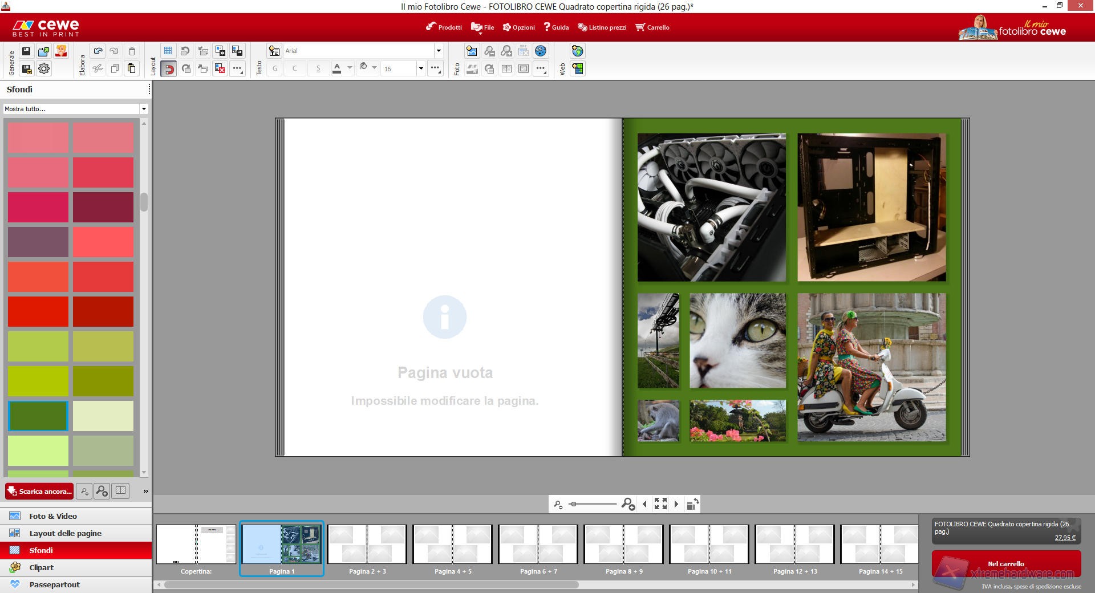Click the fit-to-screen view icon
Screen dimensions: 1095x593
pyautogui.click(x=660, y=504)
